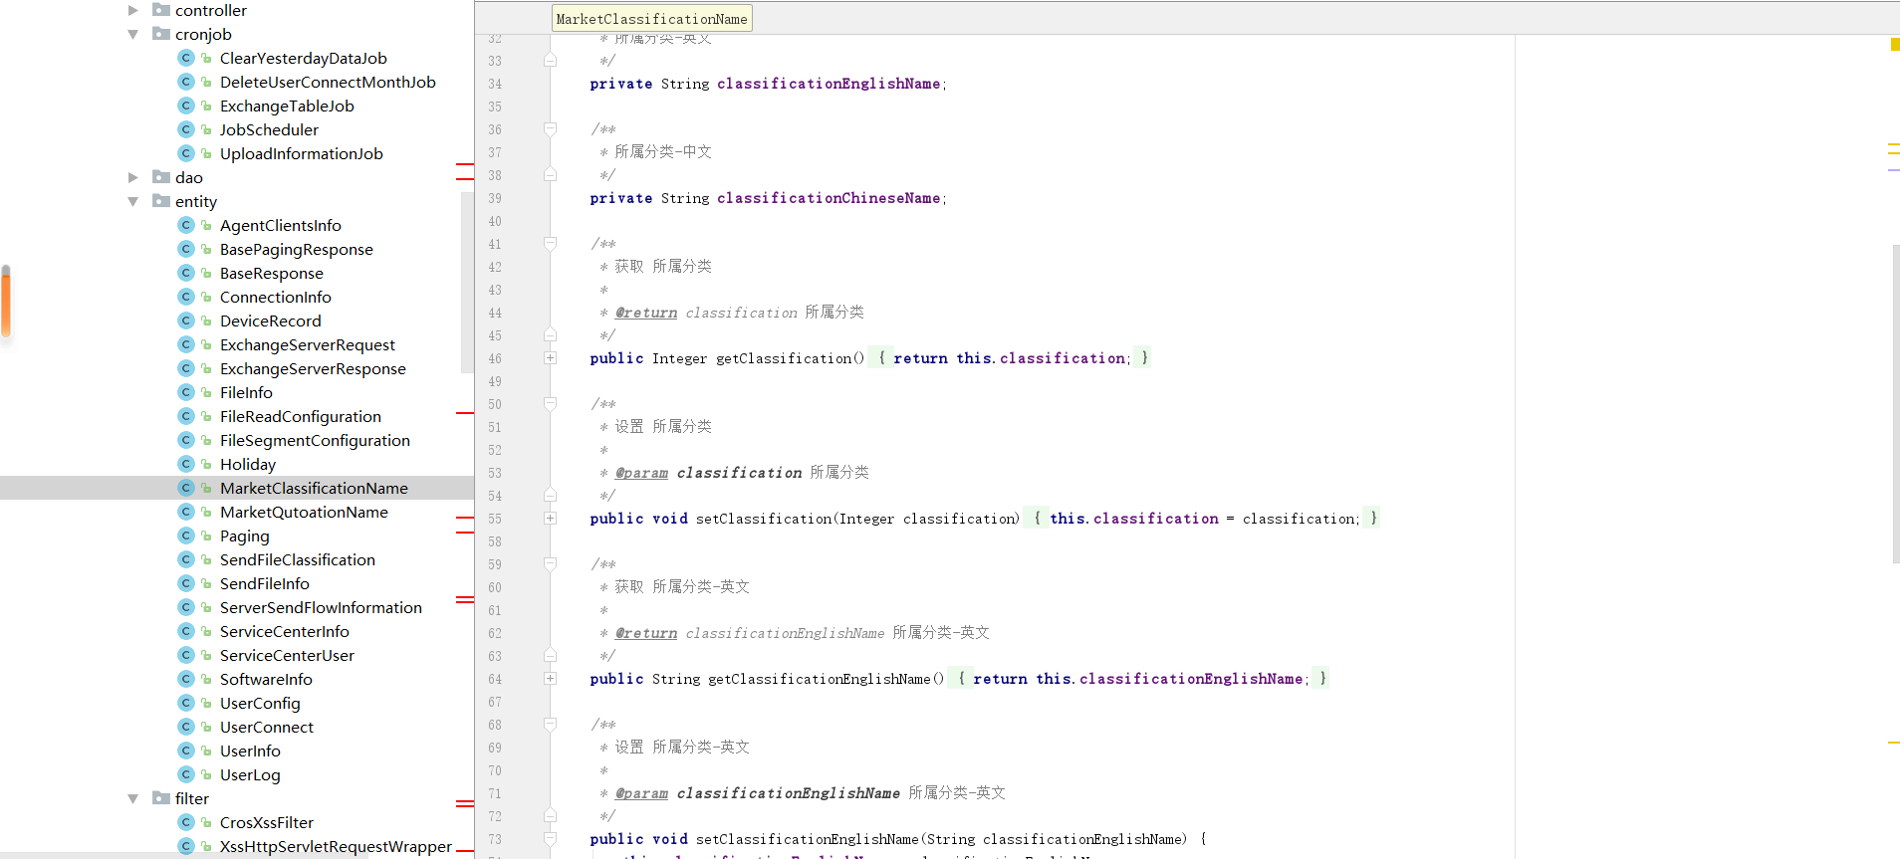Click class icon of BaseResponse
The height and width of the screenshot is (859, 1900).
point(186,273)
